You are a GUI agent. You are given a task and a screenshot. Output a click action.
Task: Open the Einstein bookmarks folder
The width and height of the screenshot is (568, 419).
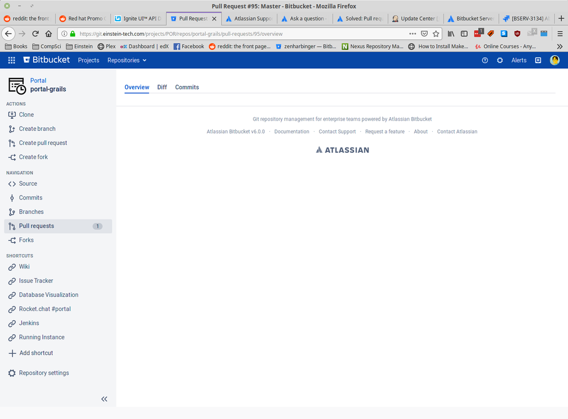click(x=79, y=47)
